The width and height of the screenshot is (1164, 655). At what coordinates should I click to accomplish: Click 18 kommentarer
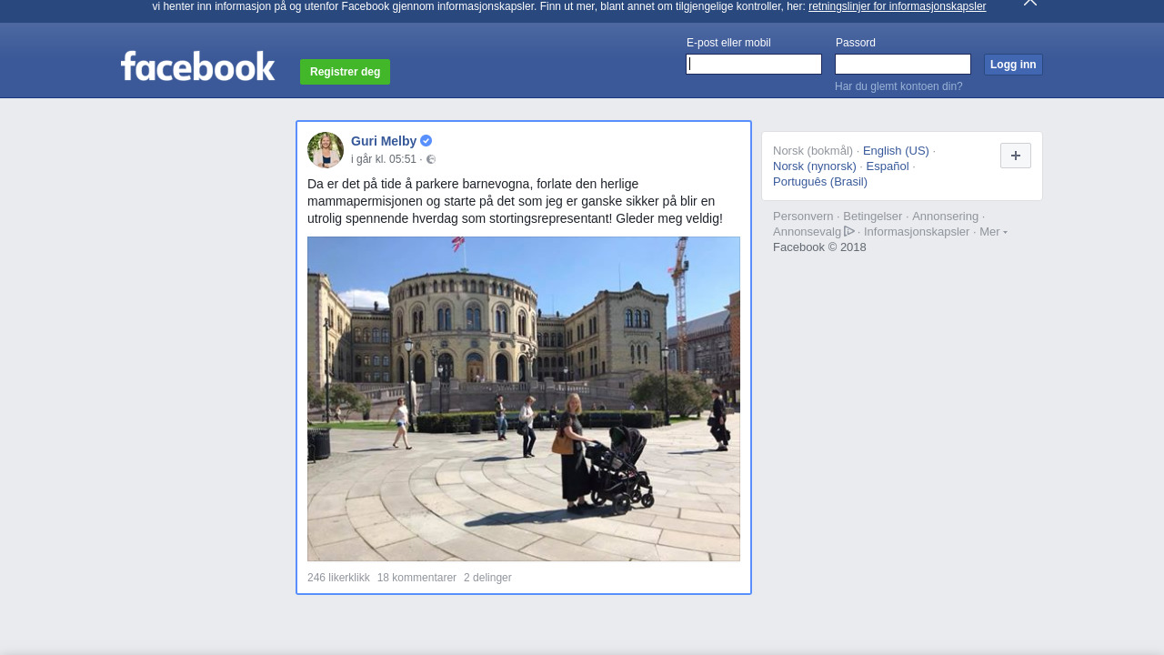coord(416,578)
